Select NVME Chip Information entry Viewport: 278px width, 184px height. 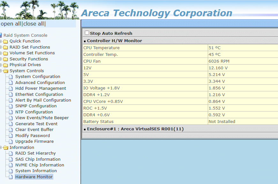[x=40, y=165]
